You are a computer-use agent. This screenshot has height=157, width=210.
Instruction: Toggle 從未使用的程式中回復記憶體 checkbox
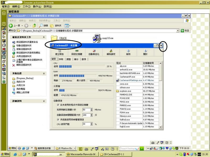pyautogui.click(x=58, y=105)
